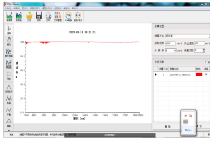
Task: Click the scan count stepper arrows
Action: pyautogui.click(x=204, y=51)
